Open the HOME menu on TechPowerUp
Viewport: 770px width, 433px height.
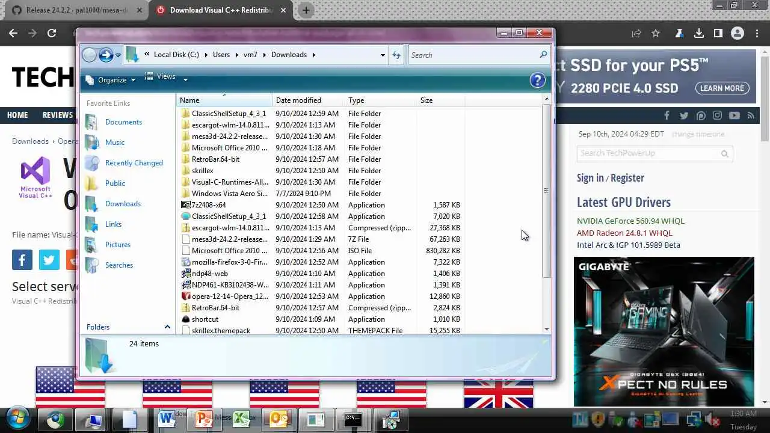coord(17,115)
